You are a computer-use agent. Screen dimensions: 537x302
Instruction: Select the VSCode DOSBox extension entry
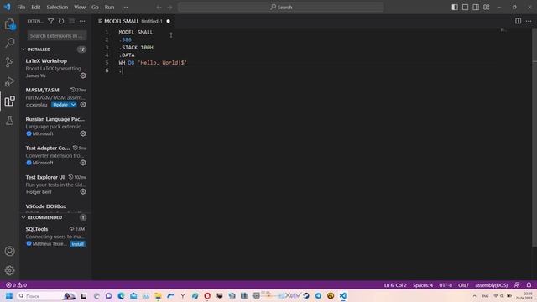point(55,206)
